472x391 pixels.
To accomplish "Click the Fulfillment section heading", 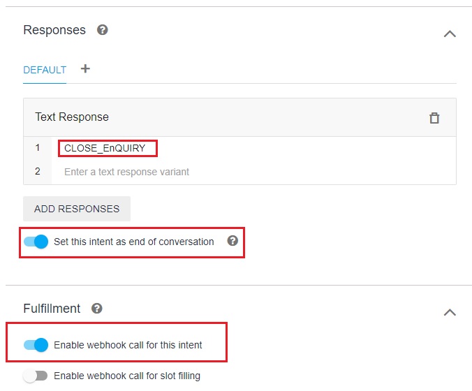I will tap(52, 308).
